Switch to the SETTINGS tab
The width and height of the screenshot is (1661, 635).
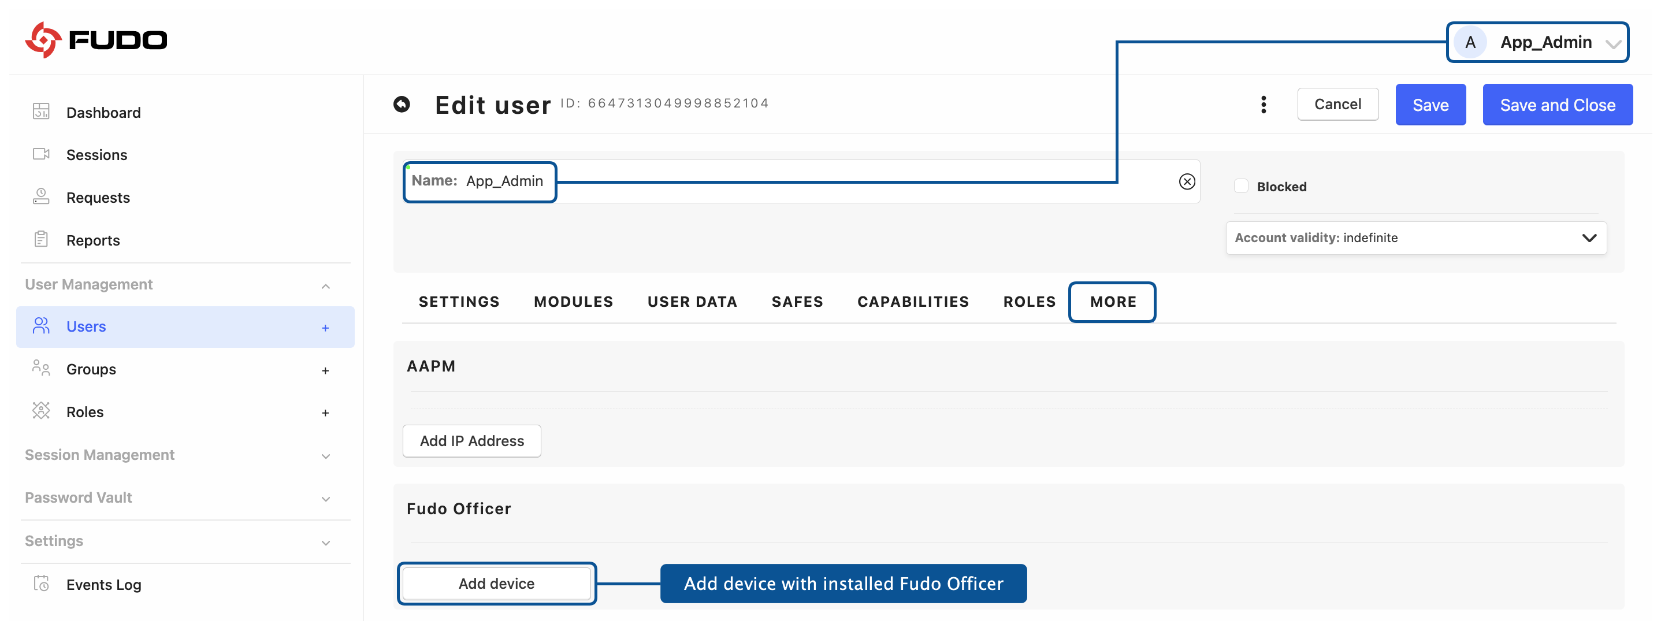click(459, 302)
